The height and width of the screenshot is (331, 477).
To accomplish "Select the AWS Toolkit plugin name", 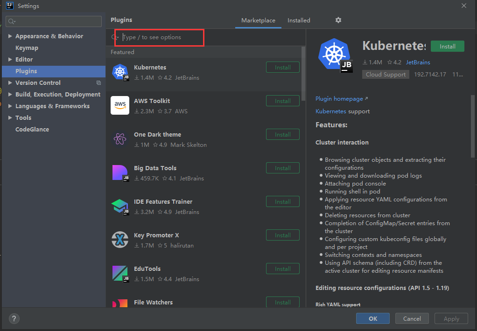I will 152,101.
